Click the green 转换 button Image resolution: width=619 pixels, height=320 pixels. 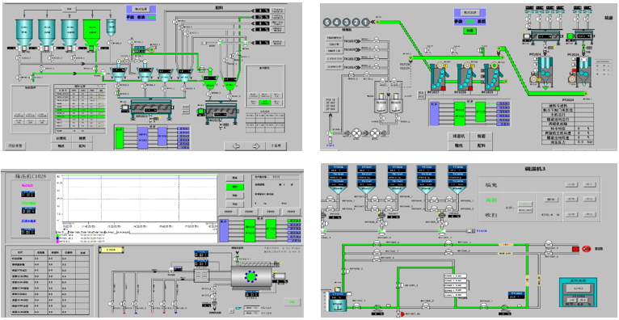[470, 31]
